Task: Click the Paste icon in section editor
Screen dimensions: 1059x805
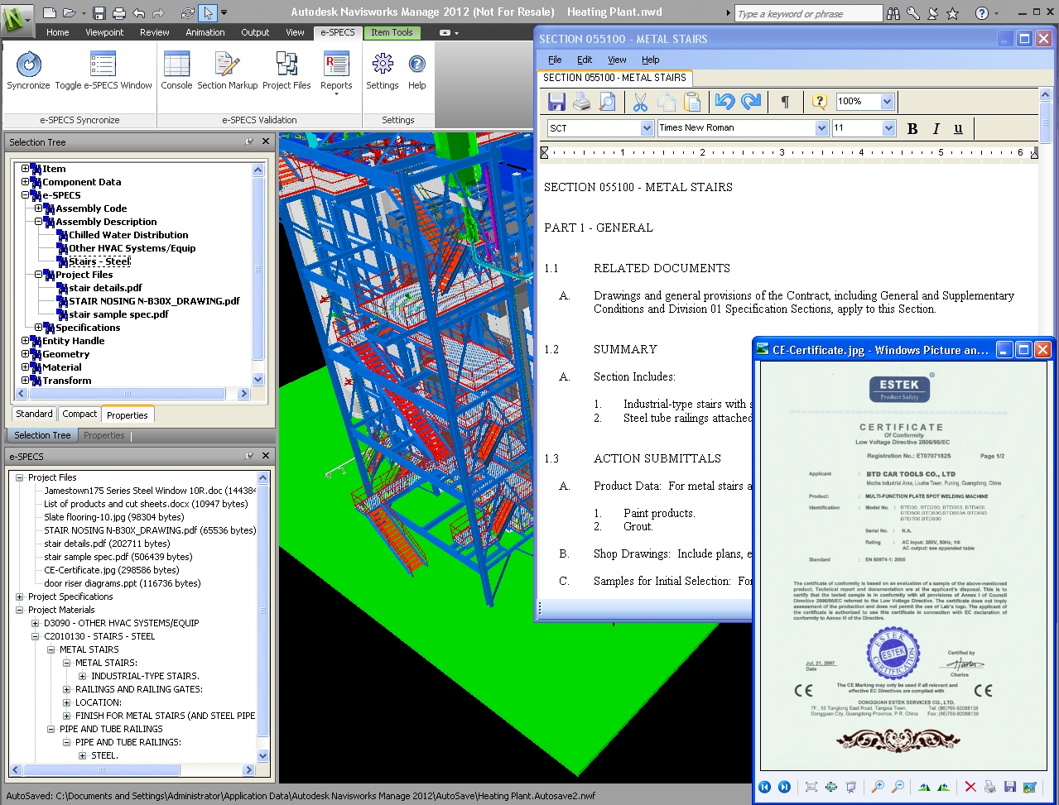Action: 693,102
